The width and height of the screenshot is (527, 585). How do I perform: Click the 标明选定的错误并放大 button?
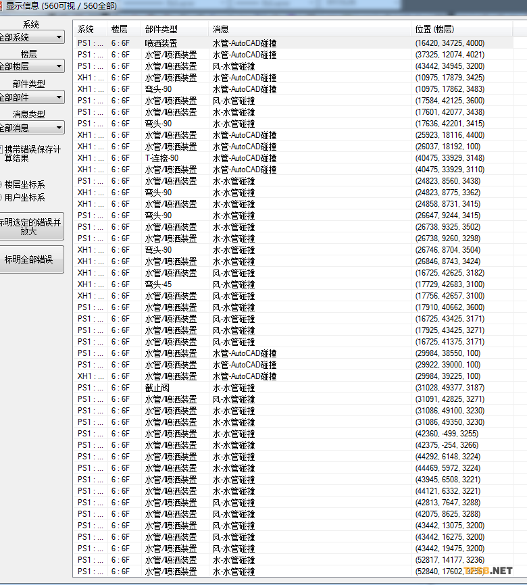coord(31,226)
